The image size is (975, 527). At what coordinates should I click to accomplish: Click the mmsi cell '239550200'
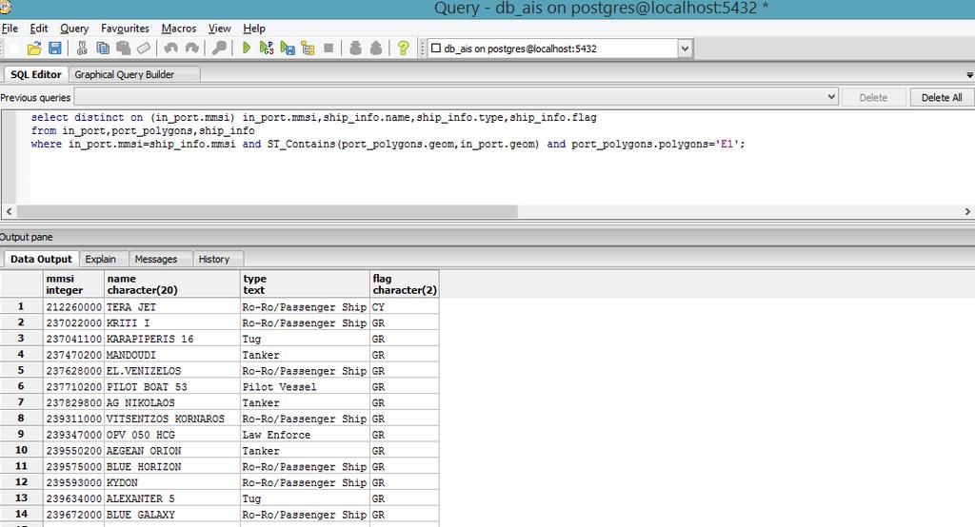pyautogui.click(x=73, y=451)
